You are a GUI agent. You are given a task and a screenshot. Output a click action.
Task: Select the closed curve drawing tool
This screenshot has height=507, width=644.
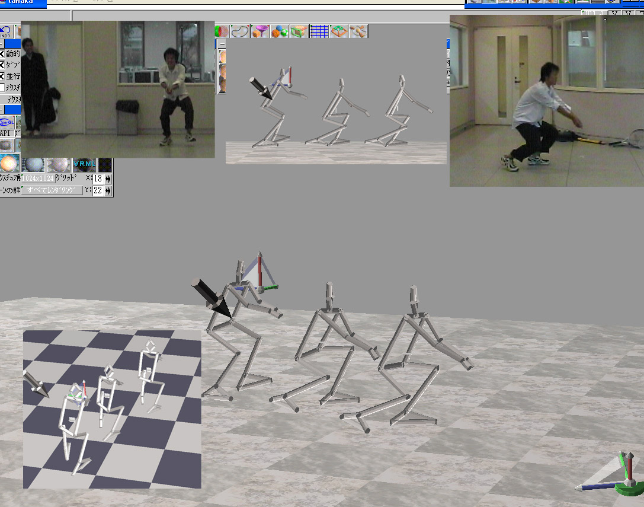tap(241, 31)
